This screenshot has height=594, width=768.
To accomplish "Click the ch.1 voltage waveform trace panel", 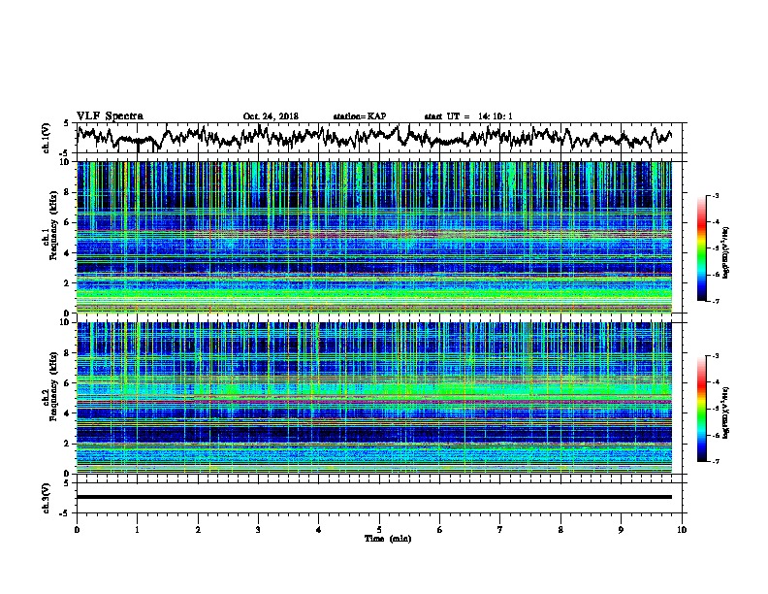I will [381, 138].
